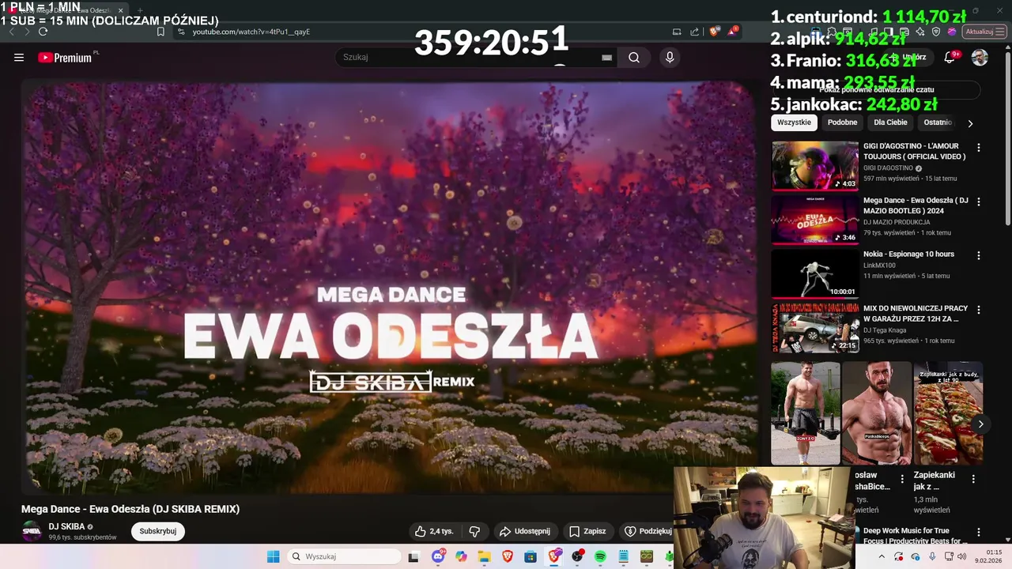Select the Podobne filter chip

coord(842,122)
